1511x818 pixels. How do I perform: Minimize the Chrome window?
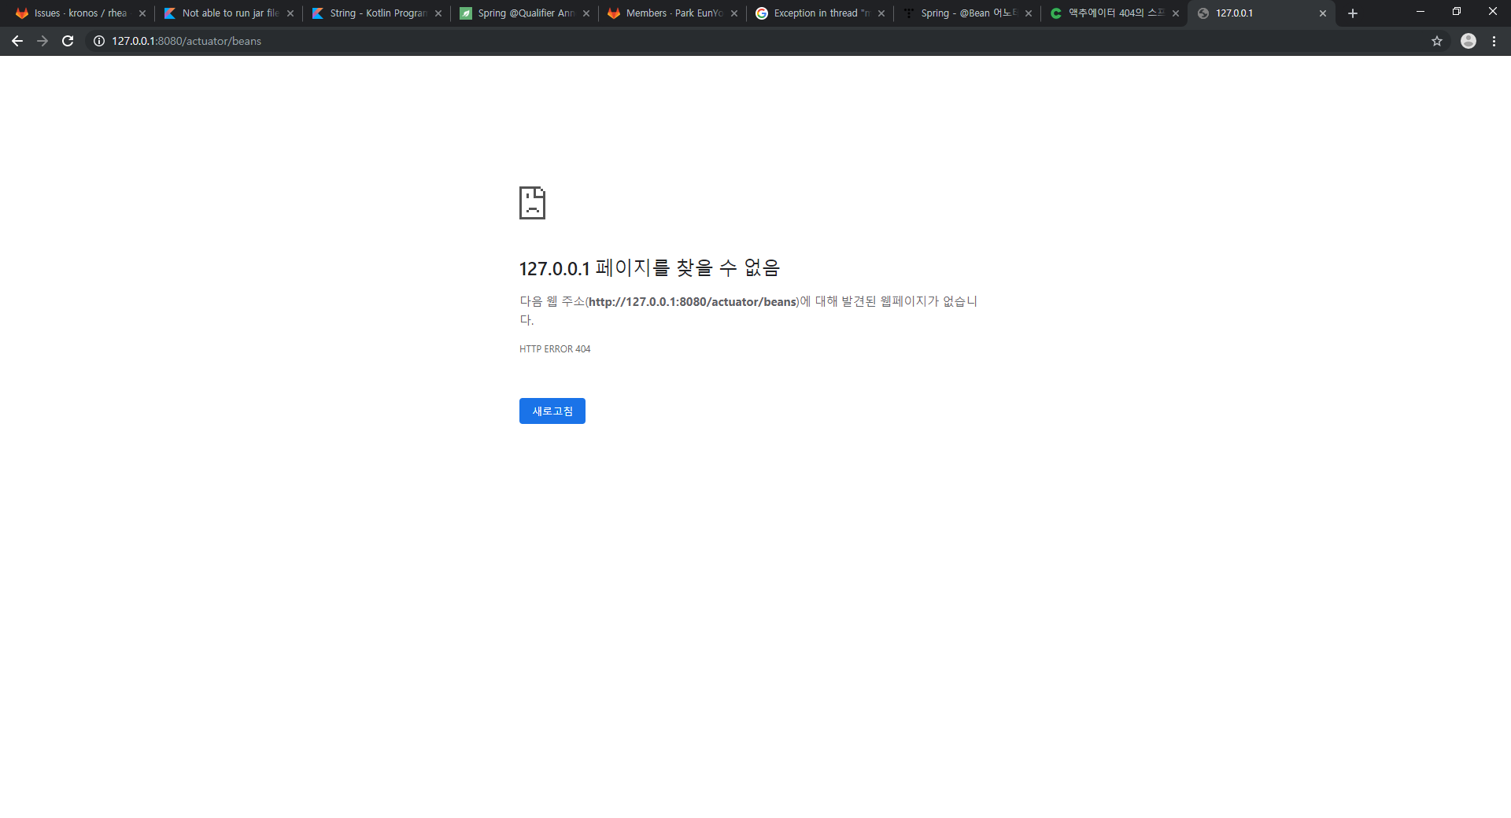[x=1420, y=12]
